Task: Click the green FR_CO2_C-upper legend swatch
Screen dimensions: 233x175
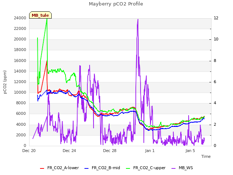Action: coord(128,168)
